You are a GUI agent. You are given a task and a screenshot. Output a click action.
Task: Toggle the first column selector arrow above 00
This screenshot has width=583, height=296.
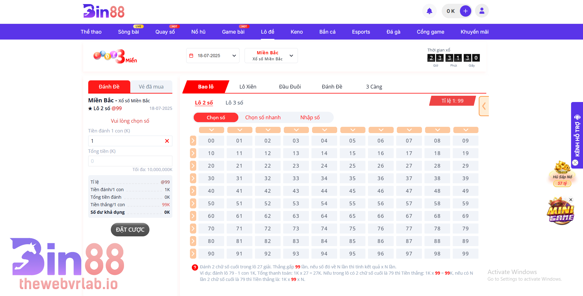(x=211, y=130)
